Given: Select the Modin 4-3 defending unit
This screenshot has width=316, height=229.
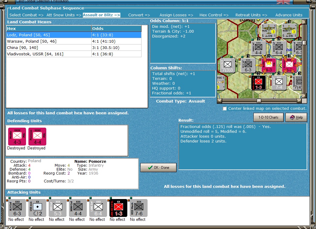Looking at the screenshot, I should 17,136.
